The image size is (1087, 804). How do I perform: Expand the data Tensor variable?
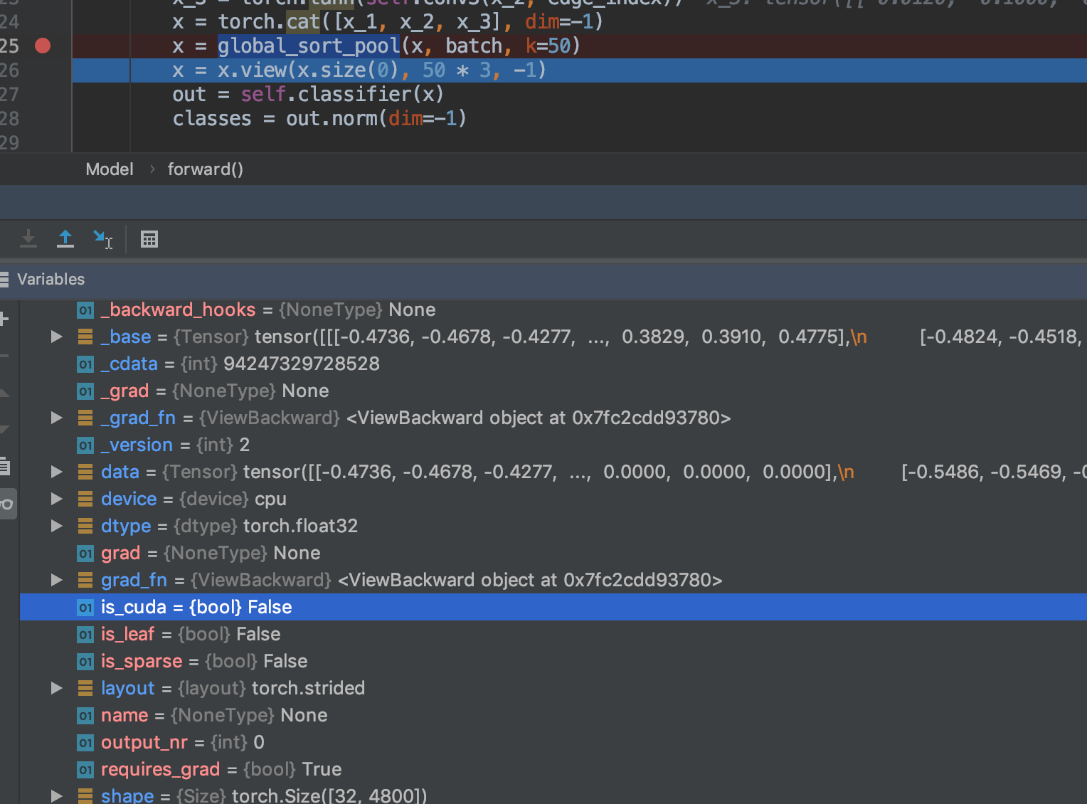56,472
